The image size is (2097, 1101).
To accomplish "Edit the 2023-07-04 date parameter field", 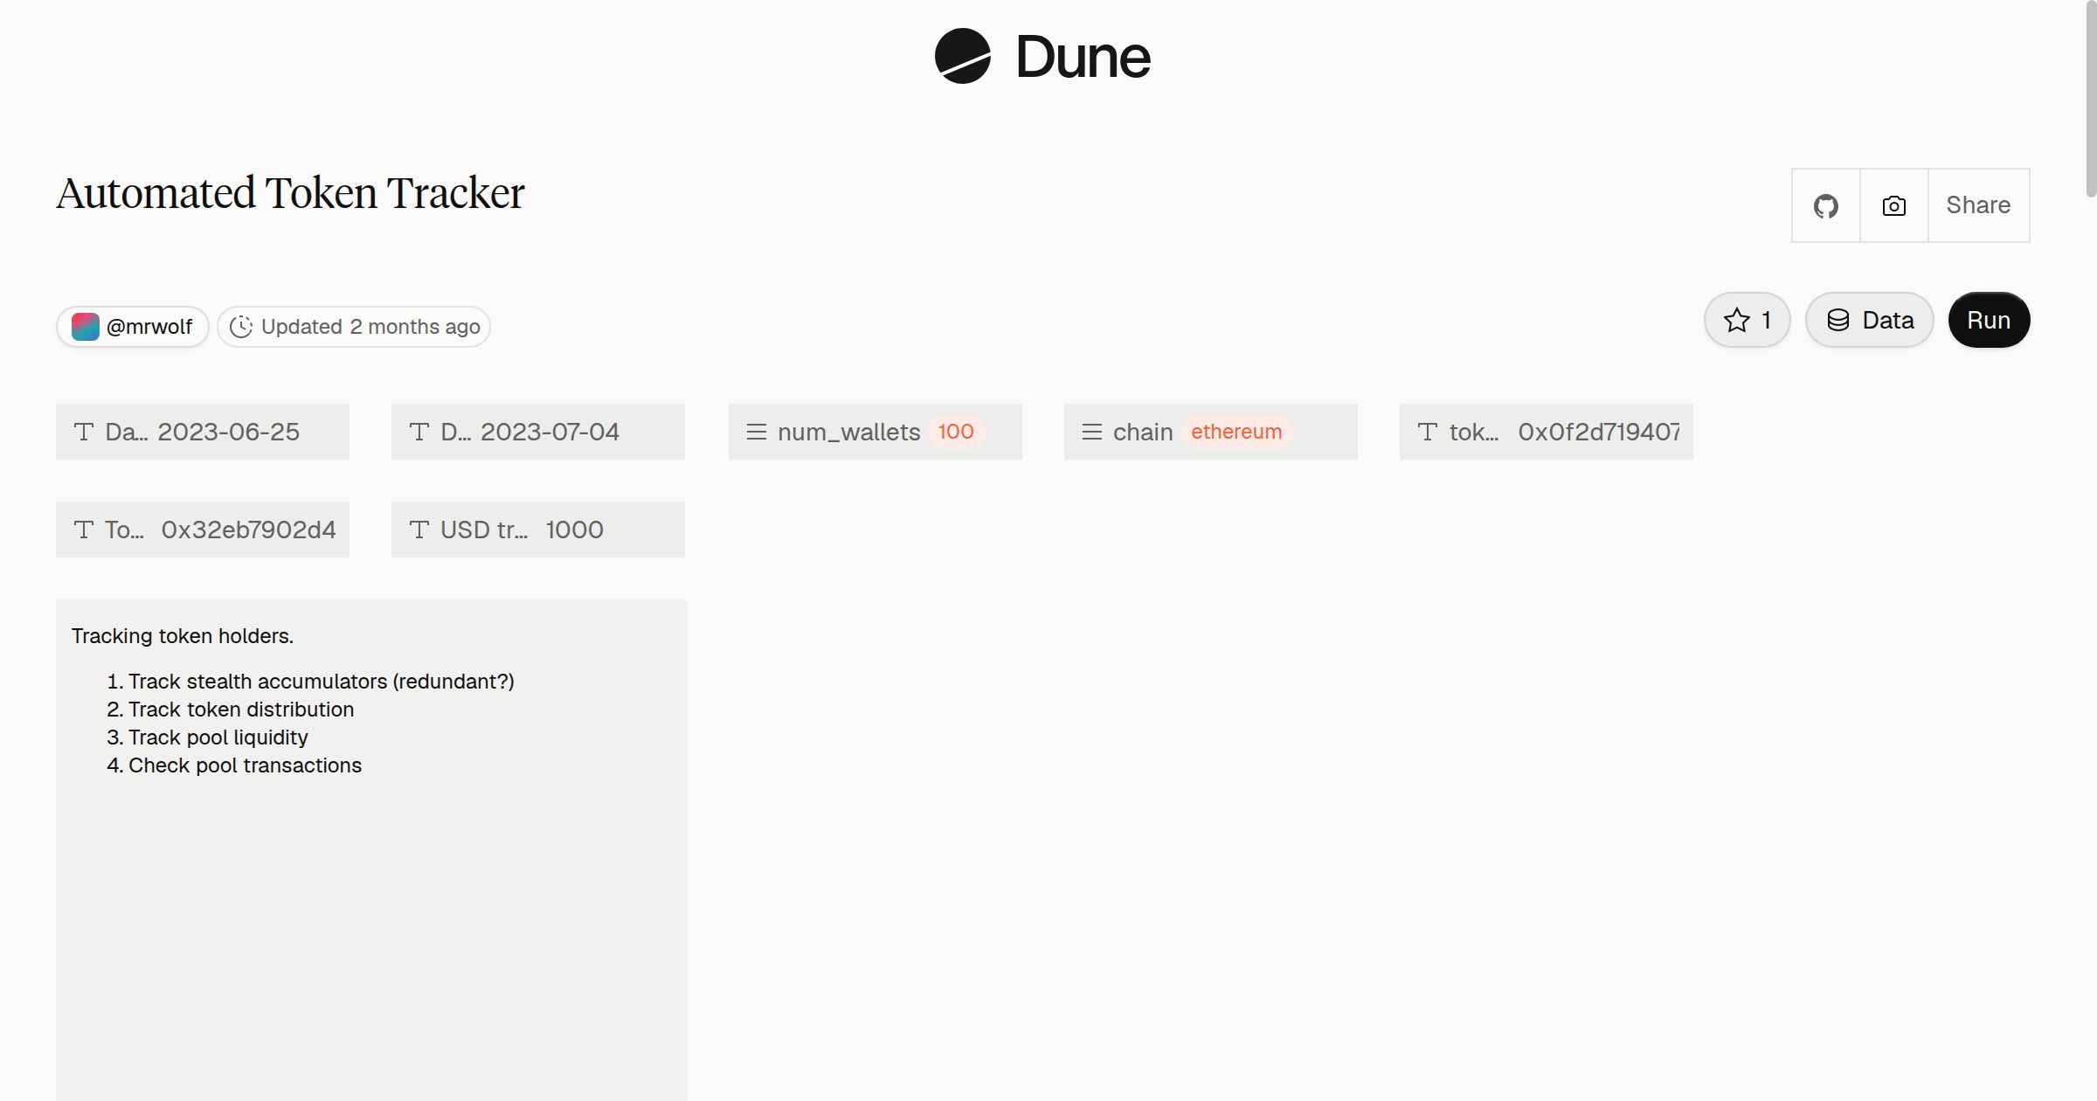I will 538,432.
